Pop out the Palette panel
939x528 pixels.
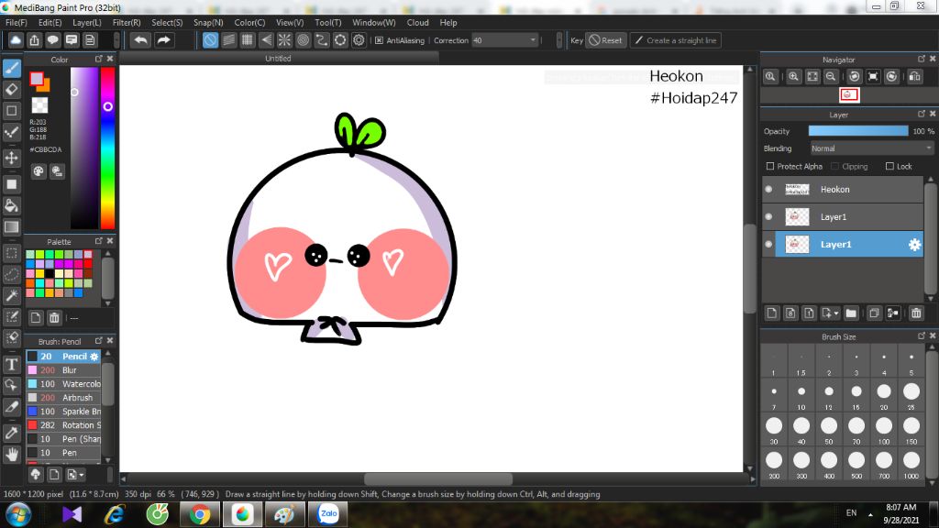point(98,241)
